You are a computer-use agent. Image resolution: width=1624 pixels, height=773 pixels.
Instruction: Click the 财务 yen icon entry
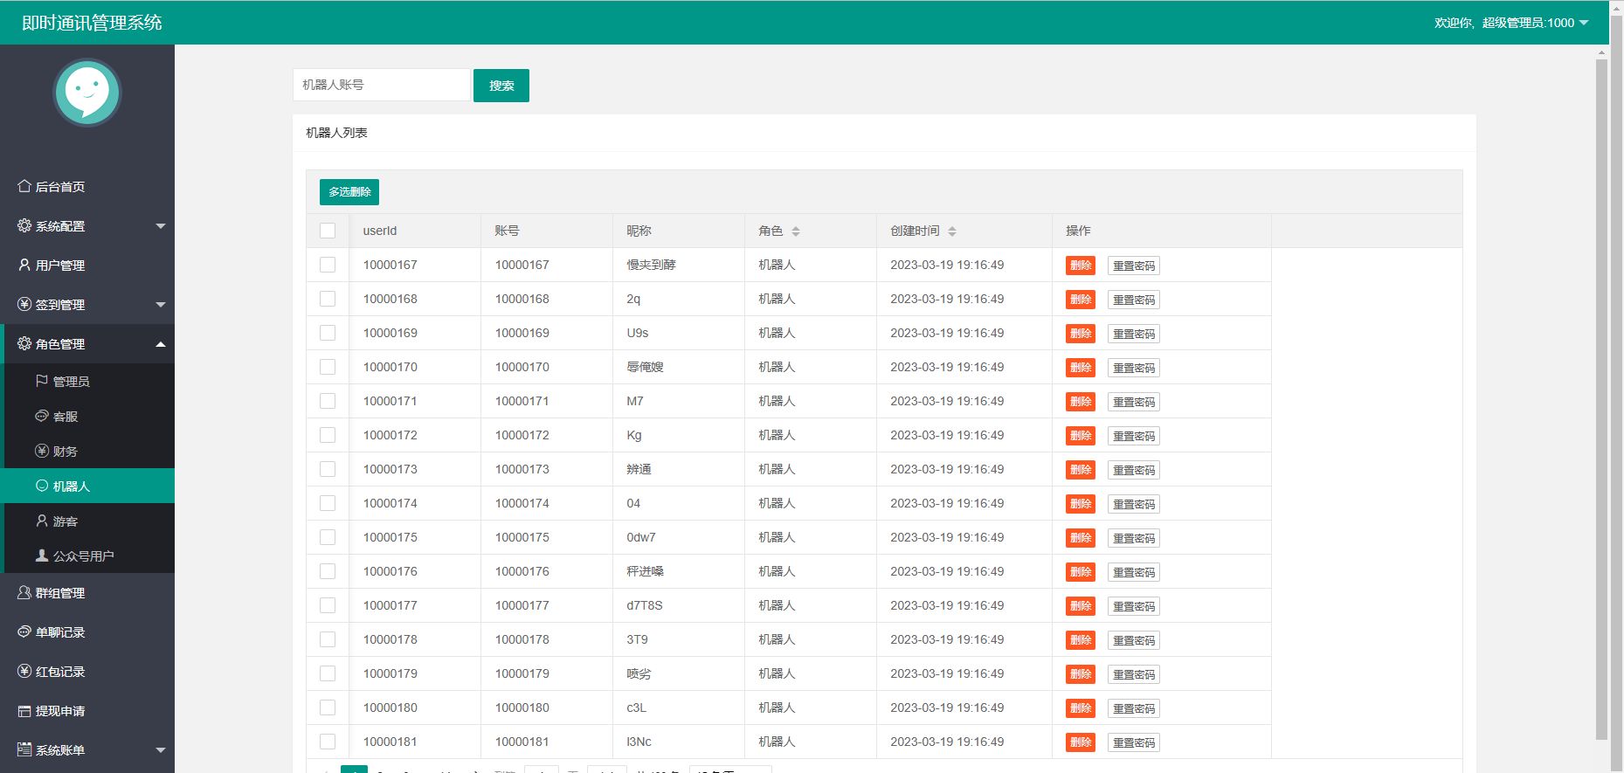(x=42, y=451)
